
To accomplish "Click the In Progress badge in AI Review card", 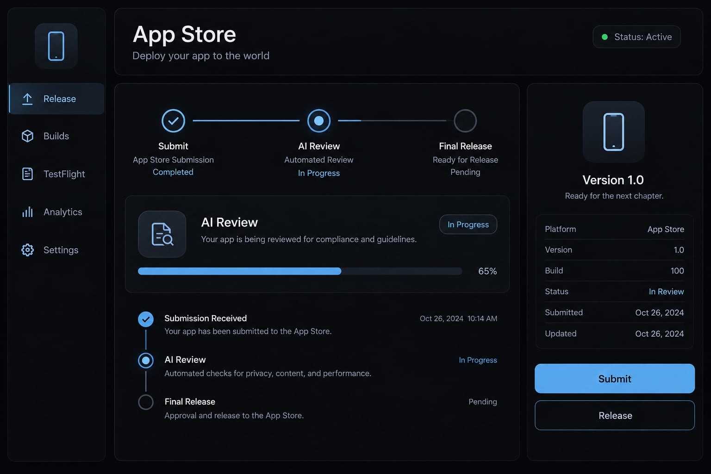I will (x=468, y=225).
